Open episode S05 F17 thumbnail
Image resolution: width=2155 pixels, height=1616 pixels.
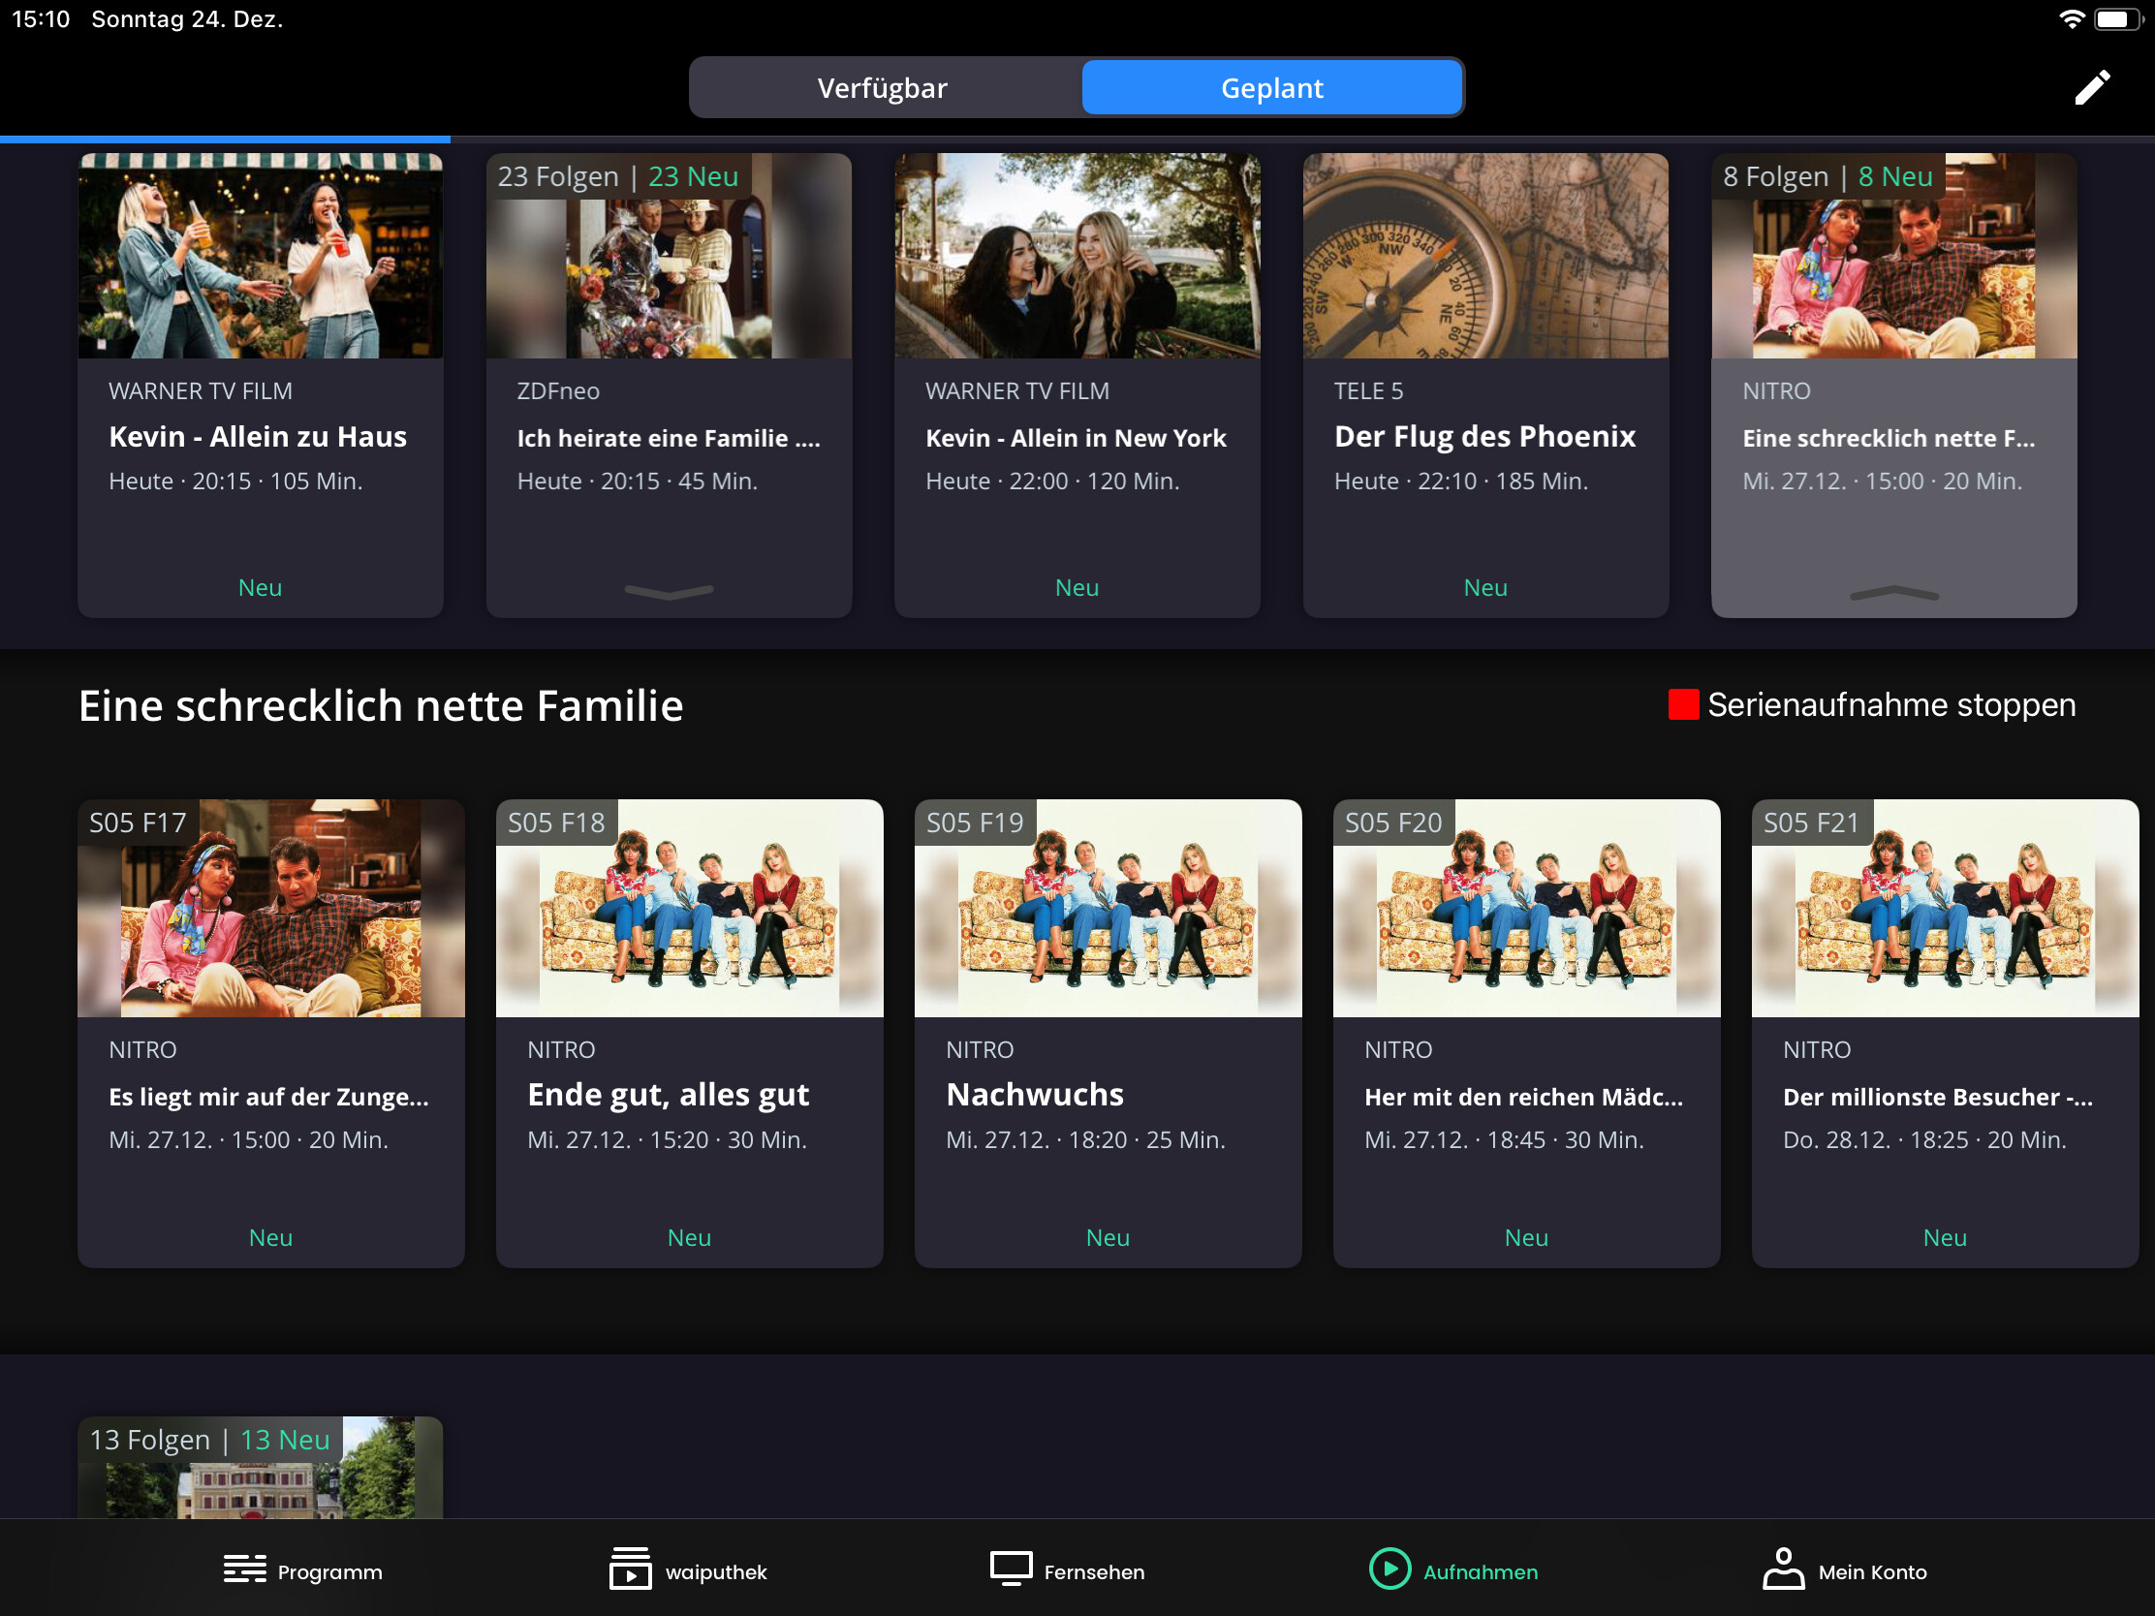271,908
